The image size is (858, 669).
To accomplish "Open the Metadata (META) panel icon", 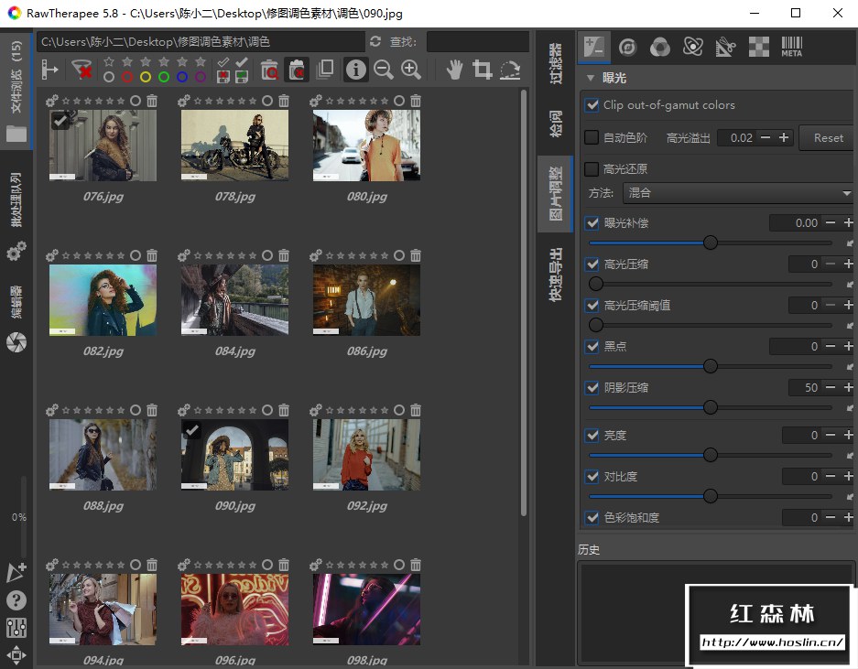I will coord(791,47).
